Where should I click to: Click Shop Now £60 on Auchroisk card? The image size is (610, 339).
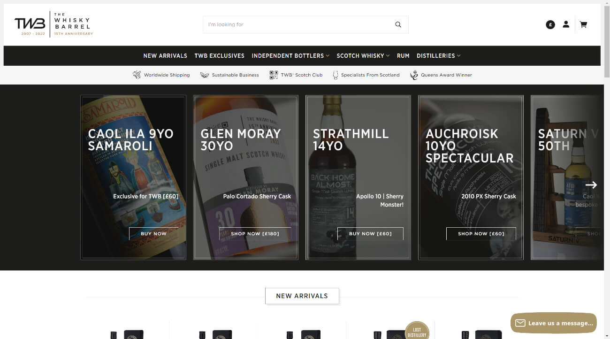[x=481, y=234]
